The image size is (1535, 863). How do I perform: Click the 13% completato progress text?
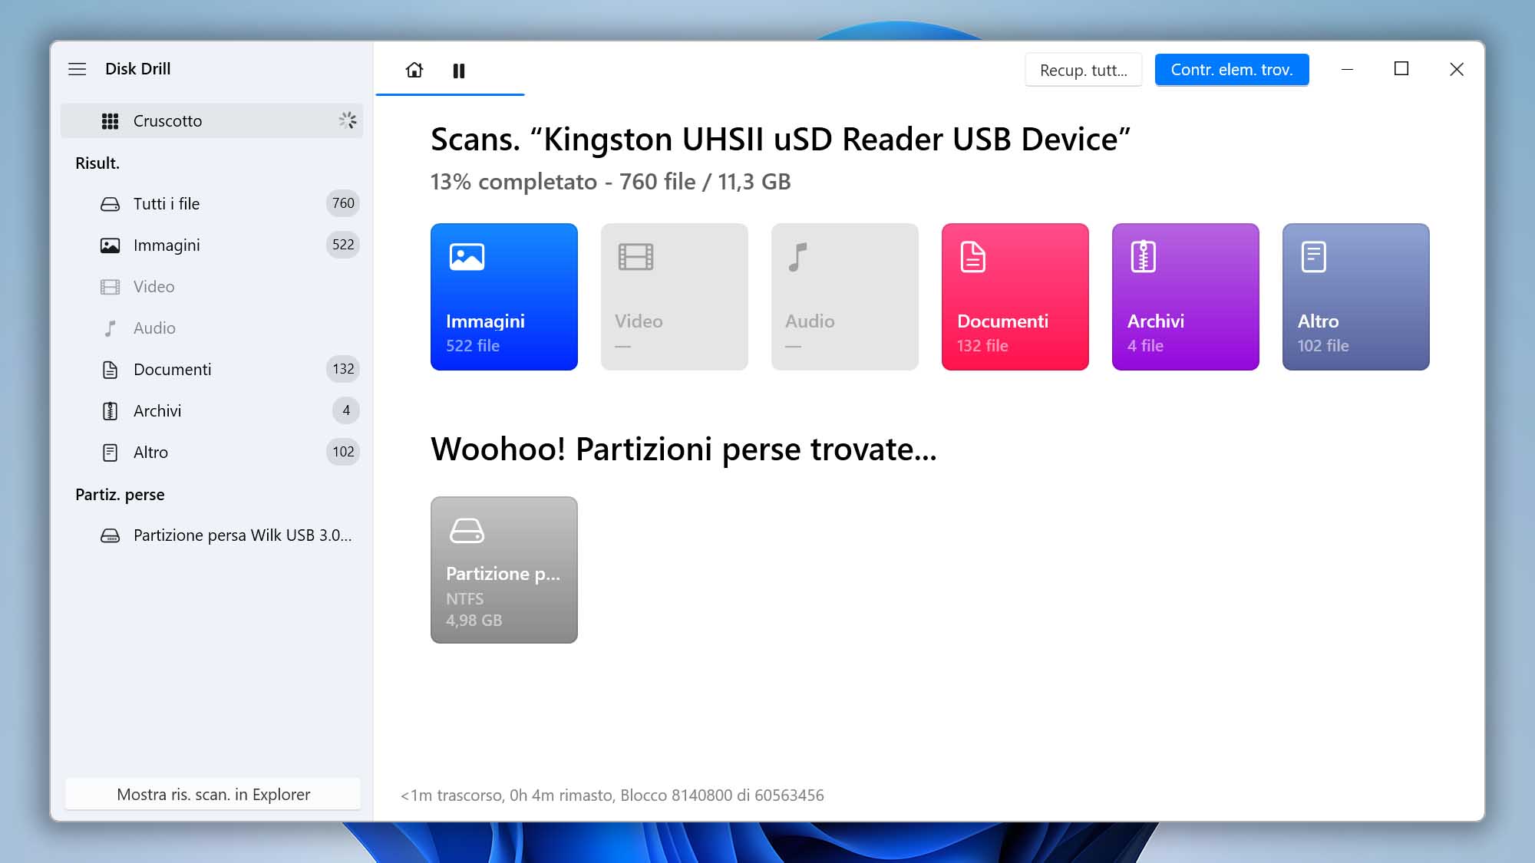[x=611, y=182]
